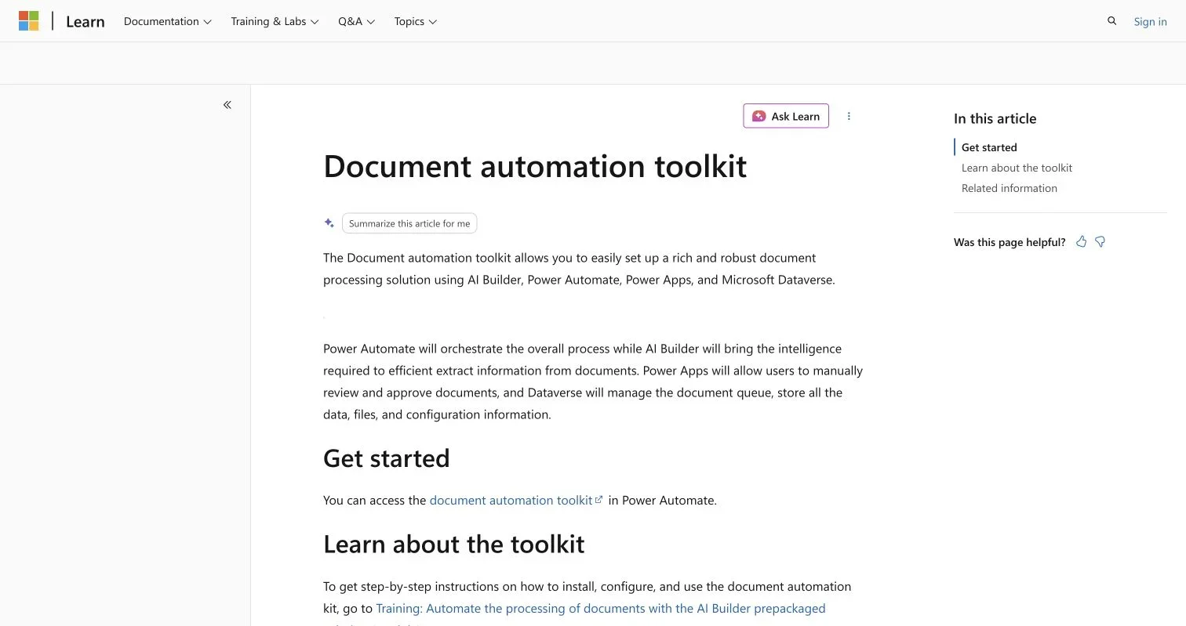
Task: Expand the Documentation dropdown menu
Action: tap(168, 21)
